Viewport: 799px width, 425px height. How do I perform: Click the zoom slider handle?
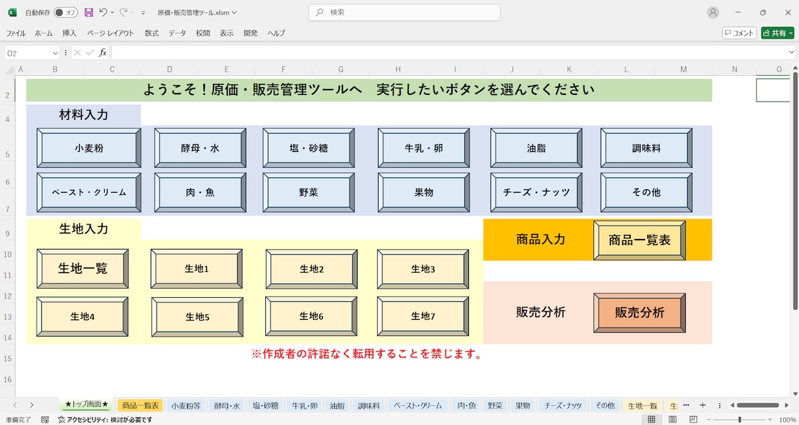pos(739,420)
